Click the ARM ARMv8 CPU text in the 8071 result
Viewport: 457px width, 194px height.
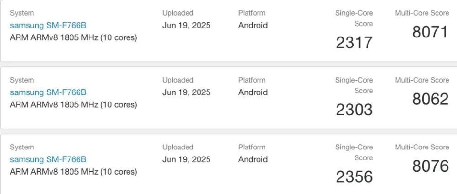point(73,37)
